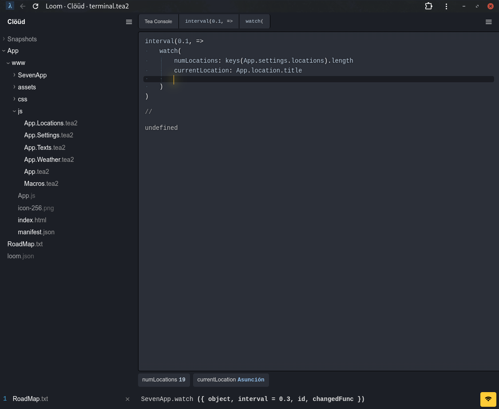Open the three-dot window menu
The width and height of the screenshot is (499, 409).
point(447,6)
